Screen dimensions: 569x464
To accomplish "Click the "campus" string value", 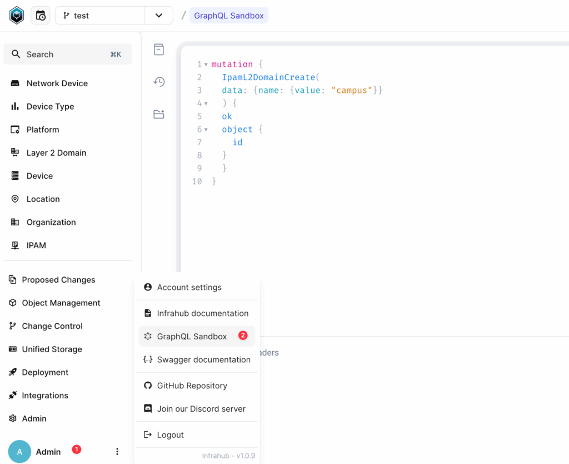I will [x=352, y=91].
